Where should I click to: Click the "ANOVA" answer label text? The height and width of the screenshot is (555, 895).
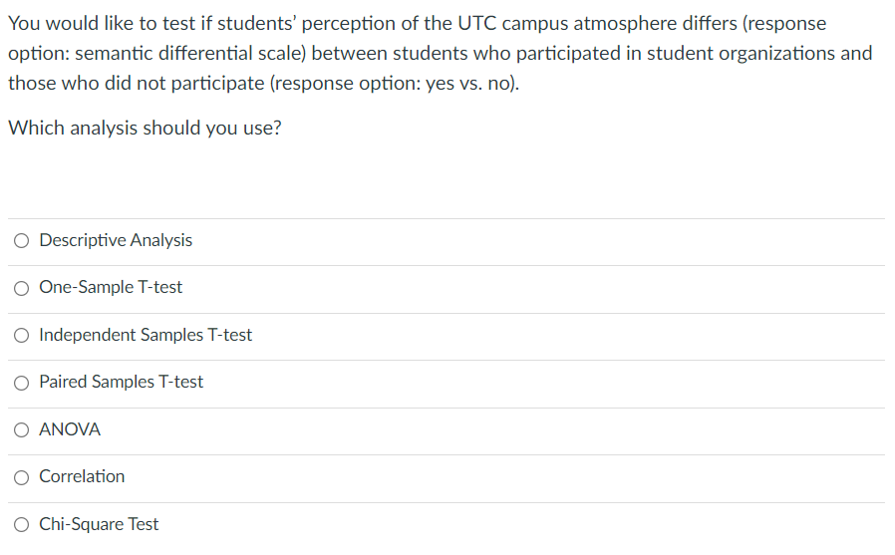coord(70,429)
